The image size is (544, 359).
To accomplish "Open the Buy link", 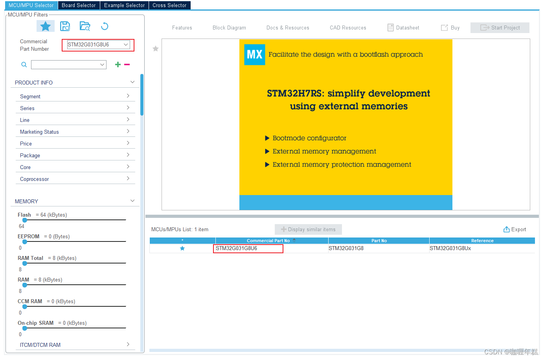I will 450,28.
